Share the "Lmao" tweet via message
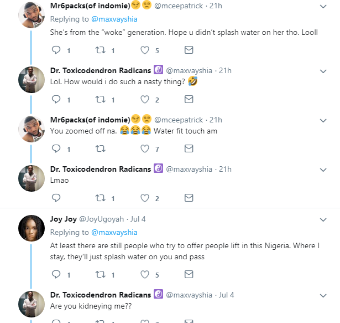 click(189, 198)
